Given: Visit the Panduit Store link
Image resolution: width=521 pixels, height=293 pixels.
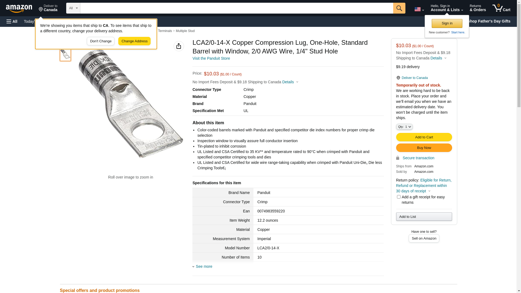Looking at the screenshot, I should click(211, 58).
